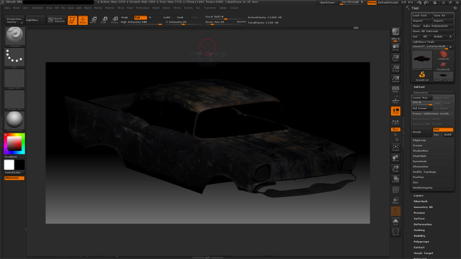Expand the SubTool section
The image size is (461, 259).
[419, 87]
